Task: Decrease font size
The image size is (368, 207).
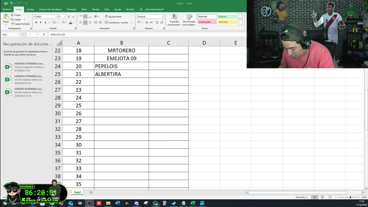Action: pos(74,17)
